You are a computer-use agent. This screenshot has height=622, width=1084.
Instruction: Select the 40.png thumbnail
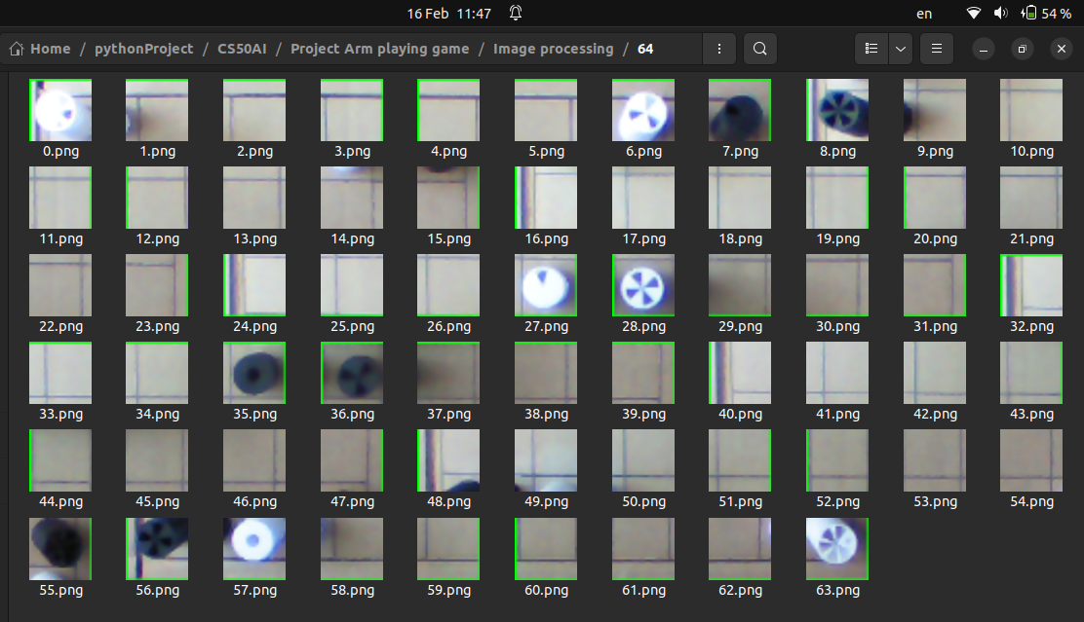(x=740, y=373)
